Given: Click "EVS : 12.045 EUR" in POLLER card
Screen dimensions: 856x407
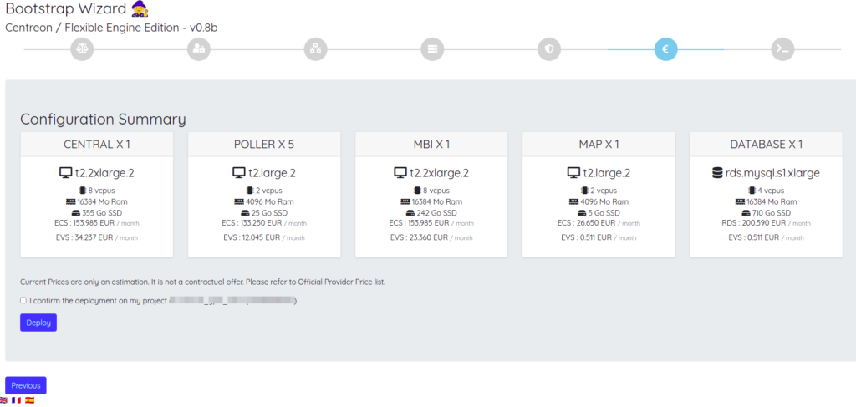Looking at the screenshot, I should pyautogui.click(x=252, y=237).
